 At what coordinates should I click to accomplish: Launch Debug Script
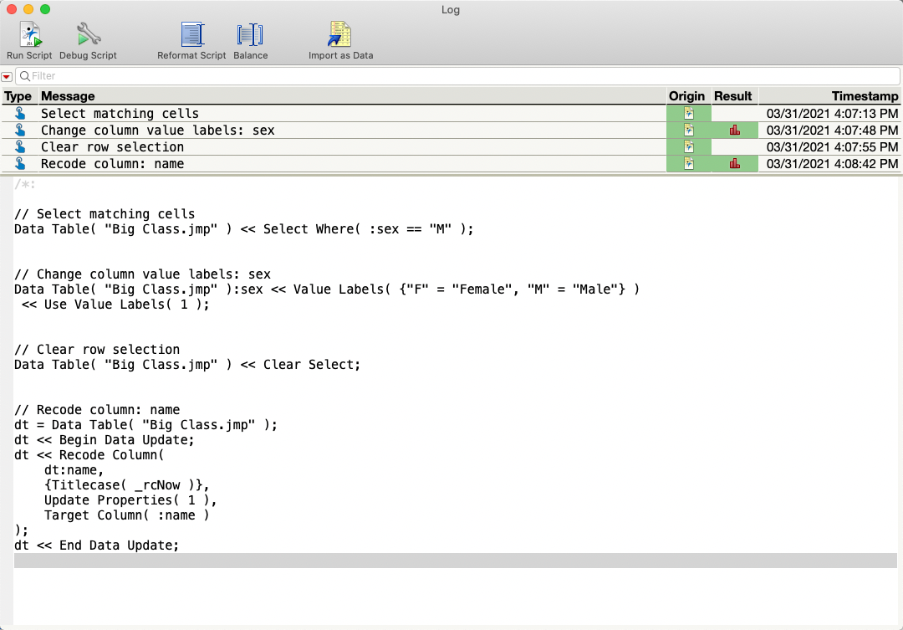pos(88,34)
